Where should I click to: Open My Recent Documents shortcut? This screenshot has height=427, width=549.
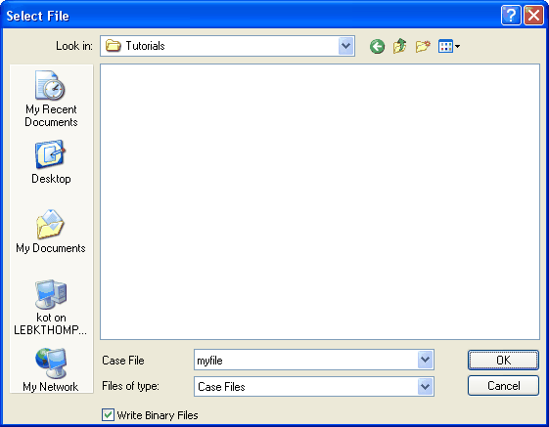tap(51, 99)
